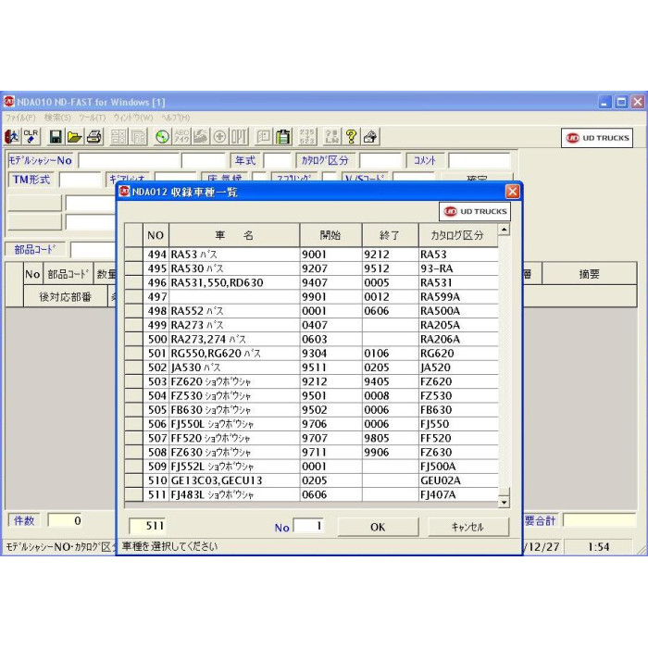Select row 496 RA531,550,RD630
This screenshot has width=648, height=648.
point(312,282)
